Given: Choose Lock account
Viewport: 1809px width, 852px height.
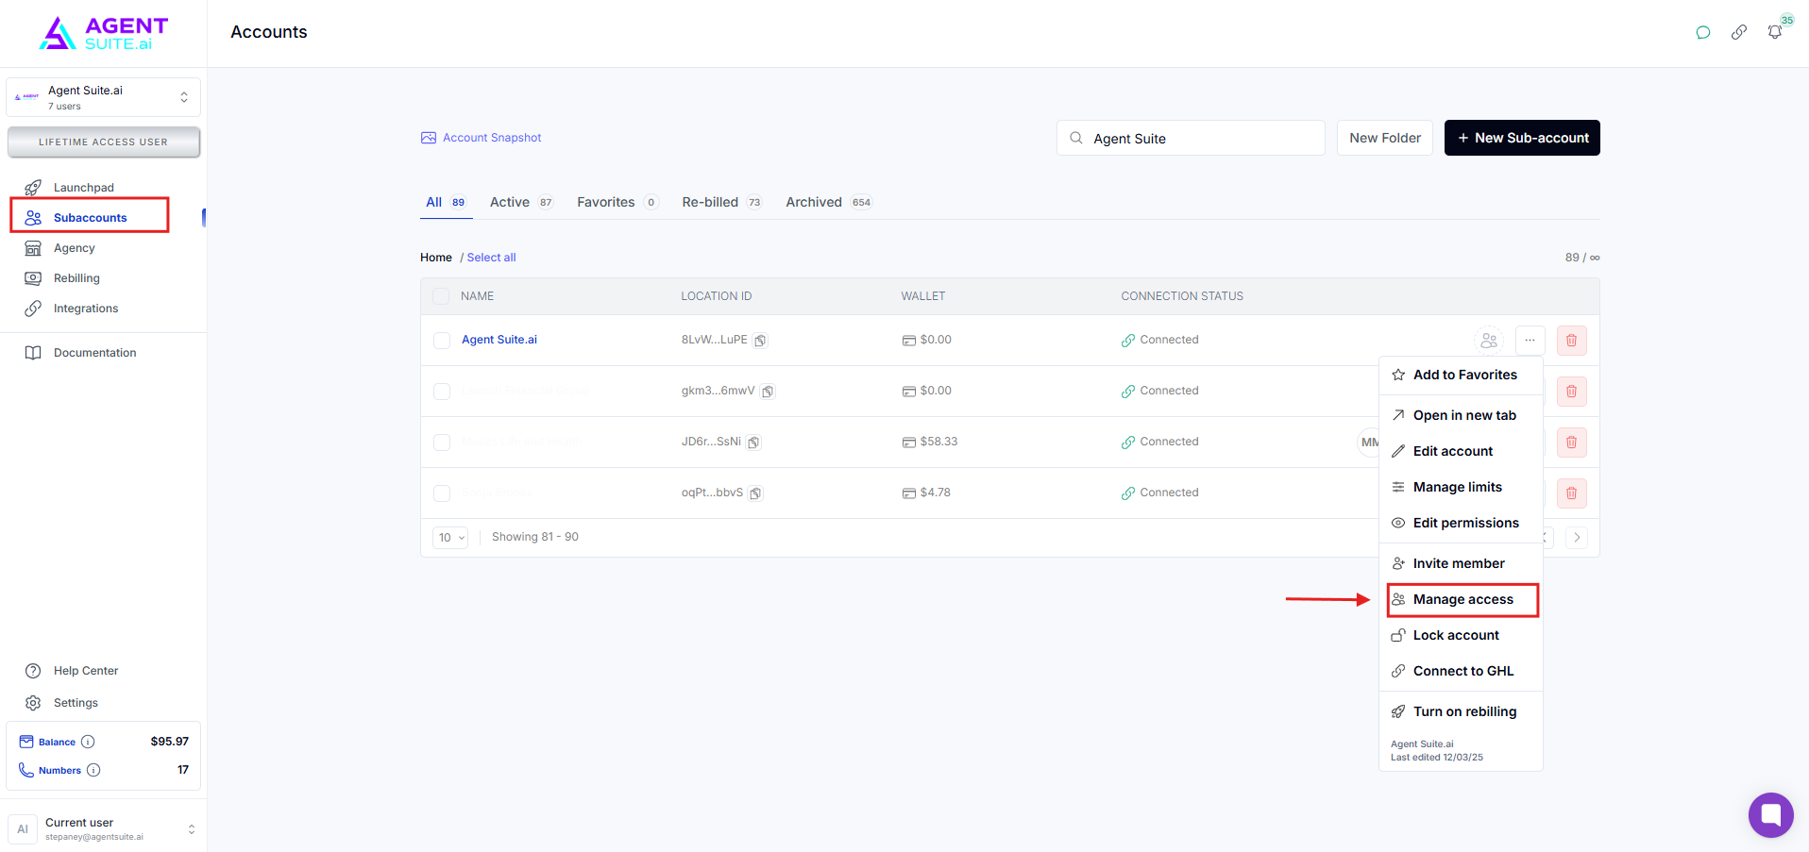Looking at the screenshot, I should [x=1461, y=635].
